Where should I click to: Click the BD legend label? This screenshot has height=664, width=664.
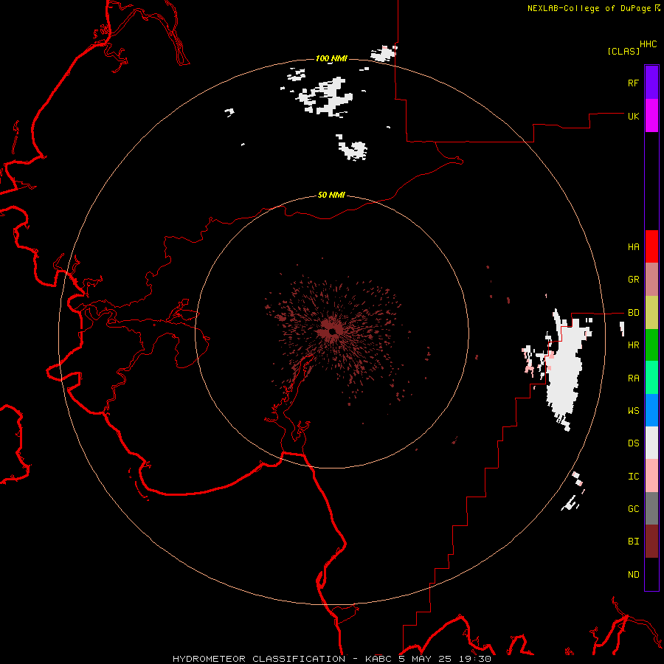pyautogui.click(x=633, y=313)
